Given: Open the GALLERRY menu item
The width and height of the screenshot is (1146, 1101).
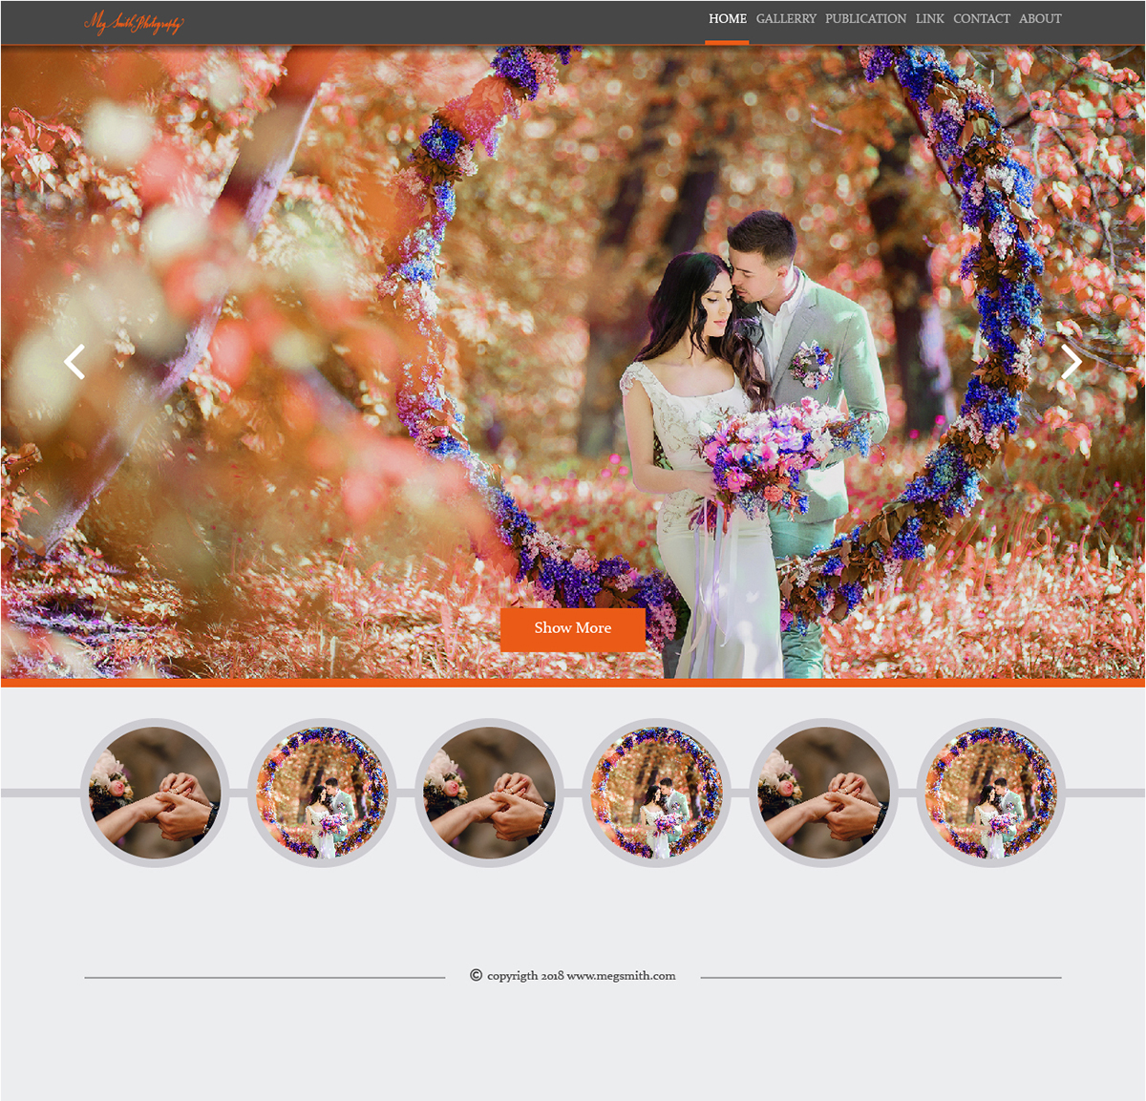Looking at the screenshot, I should point(786,18).
